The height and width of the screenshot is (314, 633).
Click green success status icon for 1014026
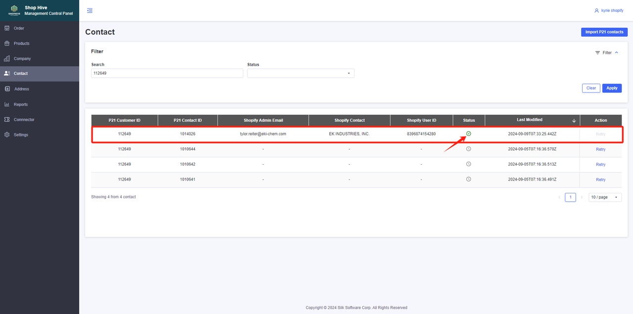point(469,134)
